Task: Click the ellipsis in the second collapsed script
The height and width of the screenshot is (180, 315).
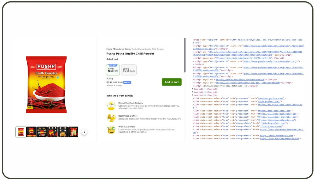Action: click(x=205, y=92)
